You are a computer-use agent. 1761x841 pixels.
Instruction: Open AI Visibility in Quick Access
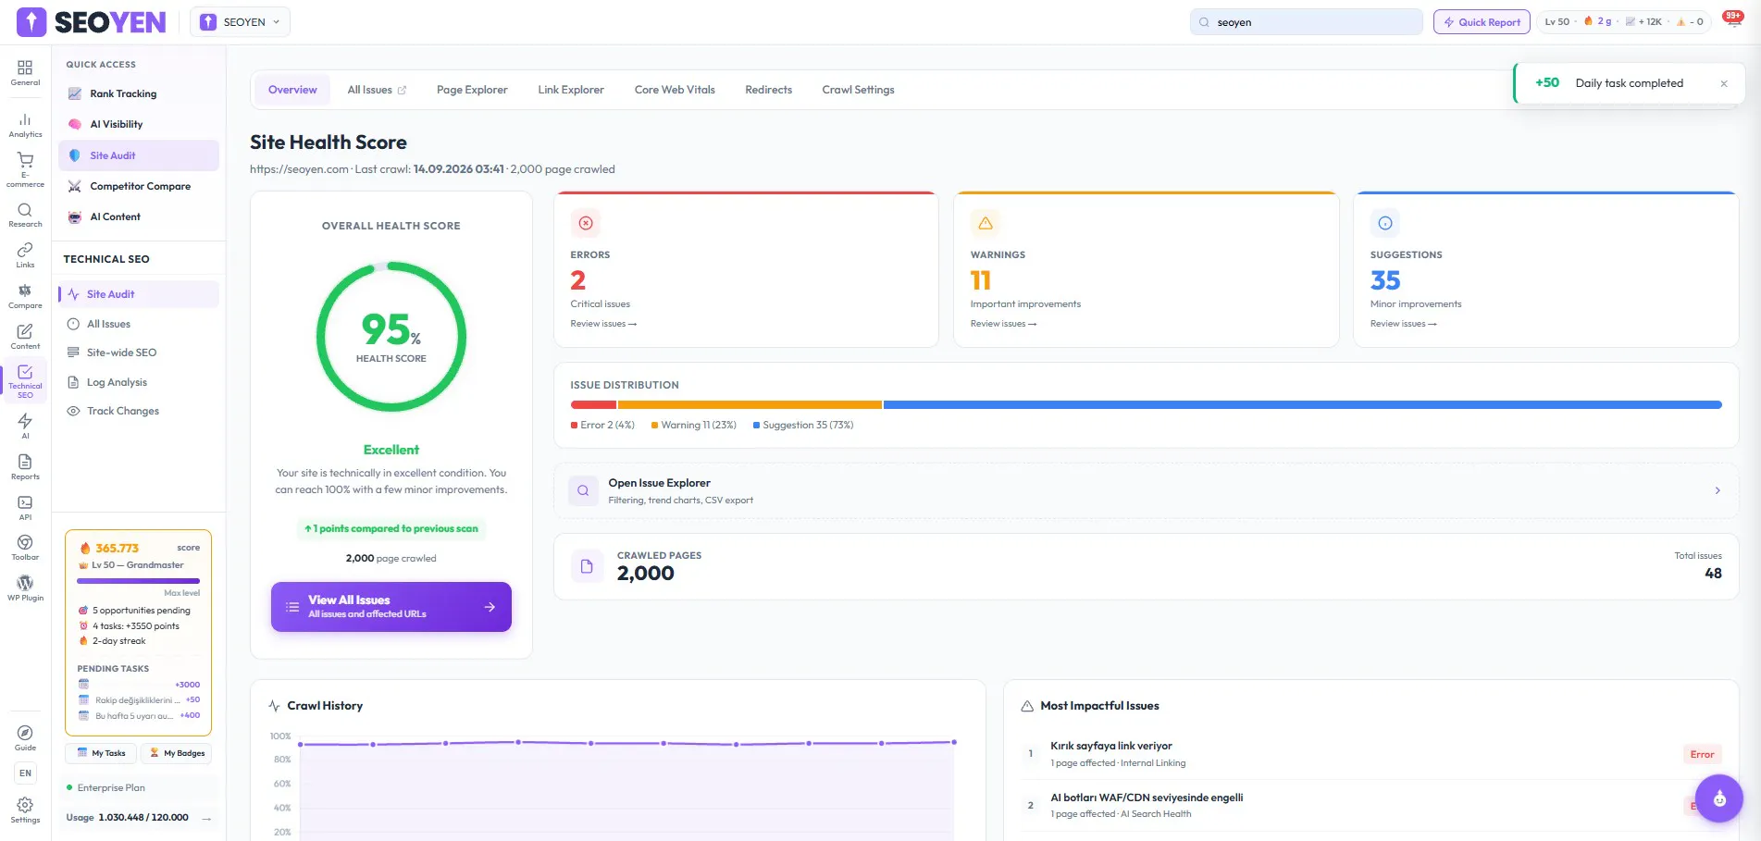[139, 124]
